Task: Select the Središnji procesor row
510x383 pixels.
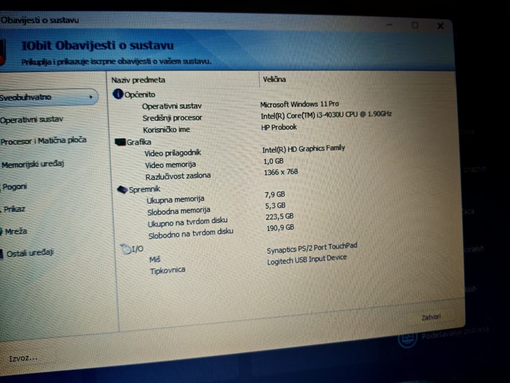Action: pyautogui.click(x=173, y=118)
